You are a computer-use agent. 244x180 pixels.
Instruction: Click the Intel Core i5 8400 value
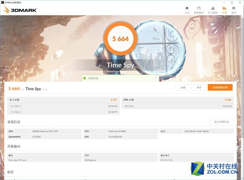tap(117, 131)
